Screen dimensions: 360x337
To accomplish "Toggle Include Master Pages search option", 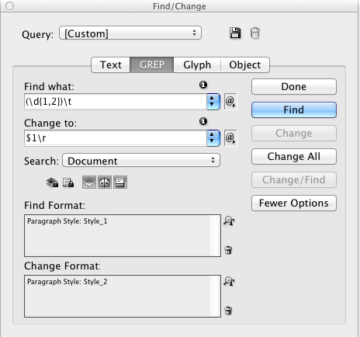I will click(105, 182).
